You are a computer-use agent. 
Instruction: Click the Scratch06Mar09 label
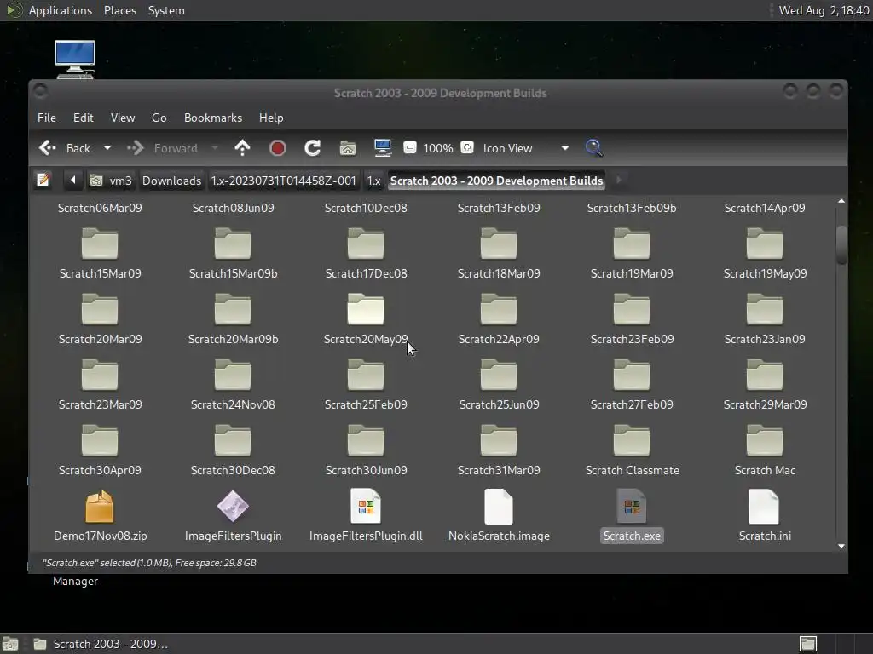point(100,208)
